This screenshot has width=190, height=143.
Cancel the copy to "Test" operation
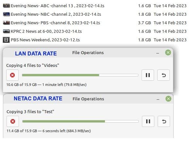pyautogui.click(x=13, y=121)
